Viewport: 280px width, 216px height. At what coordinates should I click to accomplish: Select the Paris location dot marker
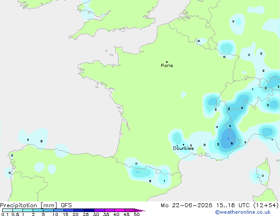tap(167, 62)
